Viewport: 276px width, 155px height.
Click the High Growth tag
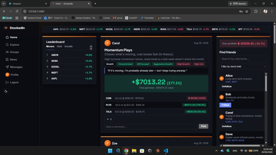click(x=184, y=64)
